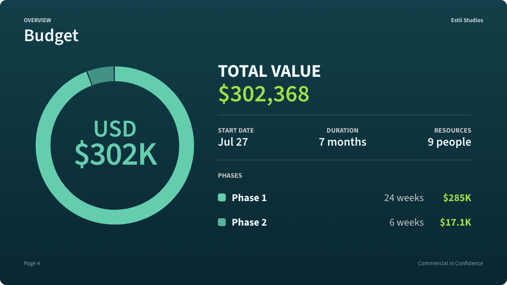The image size is (507, 285).
Task: Select the small dark donut chart segment
Action: click(101, 75)
